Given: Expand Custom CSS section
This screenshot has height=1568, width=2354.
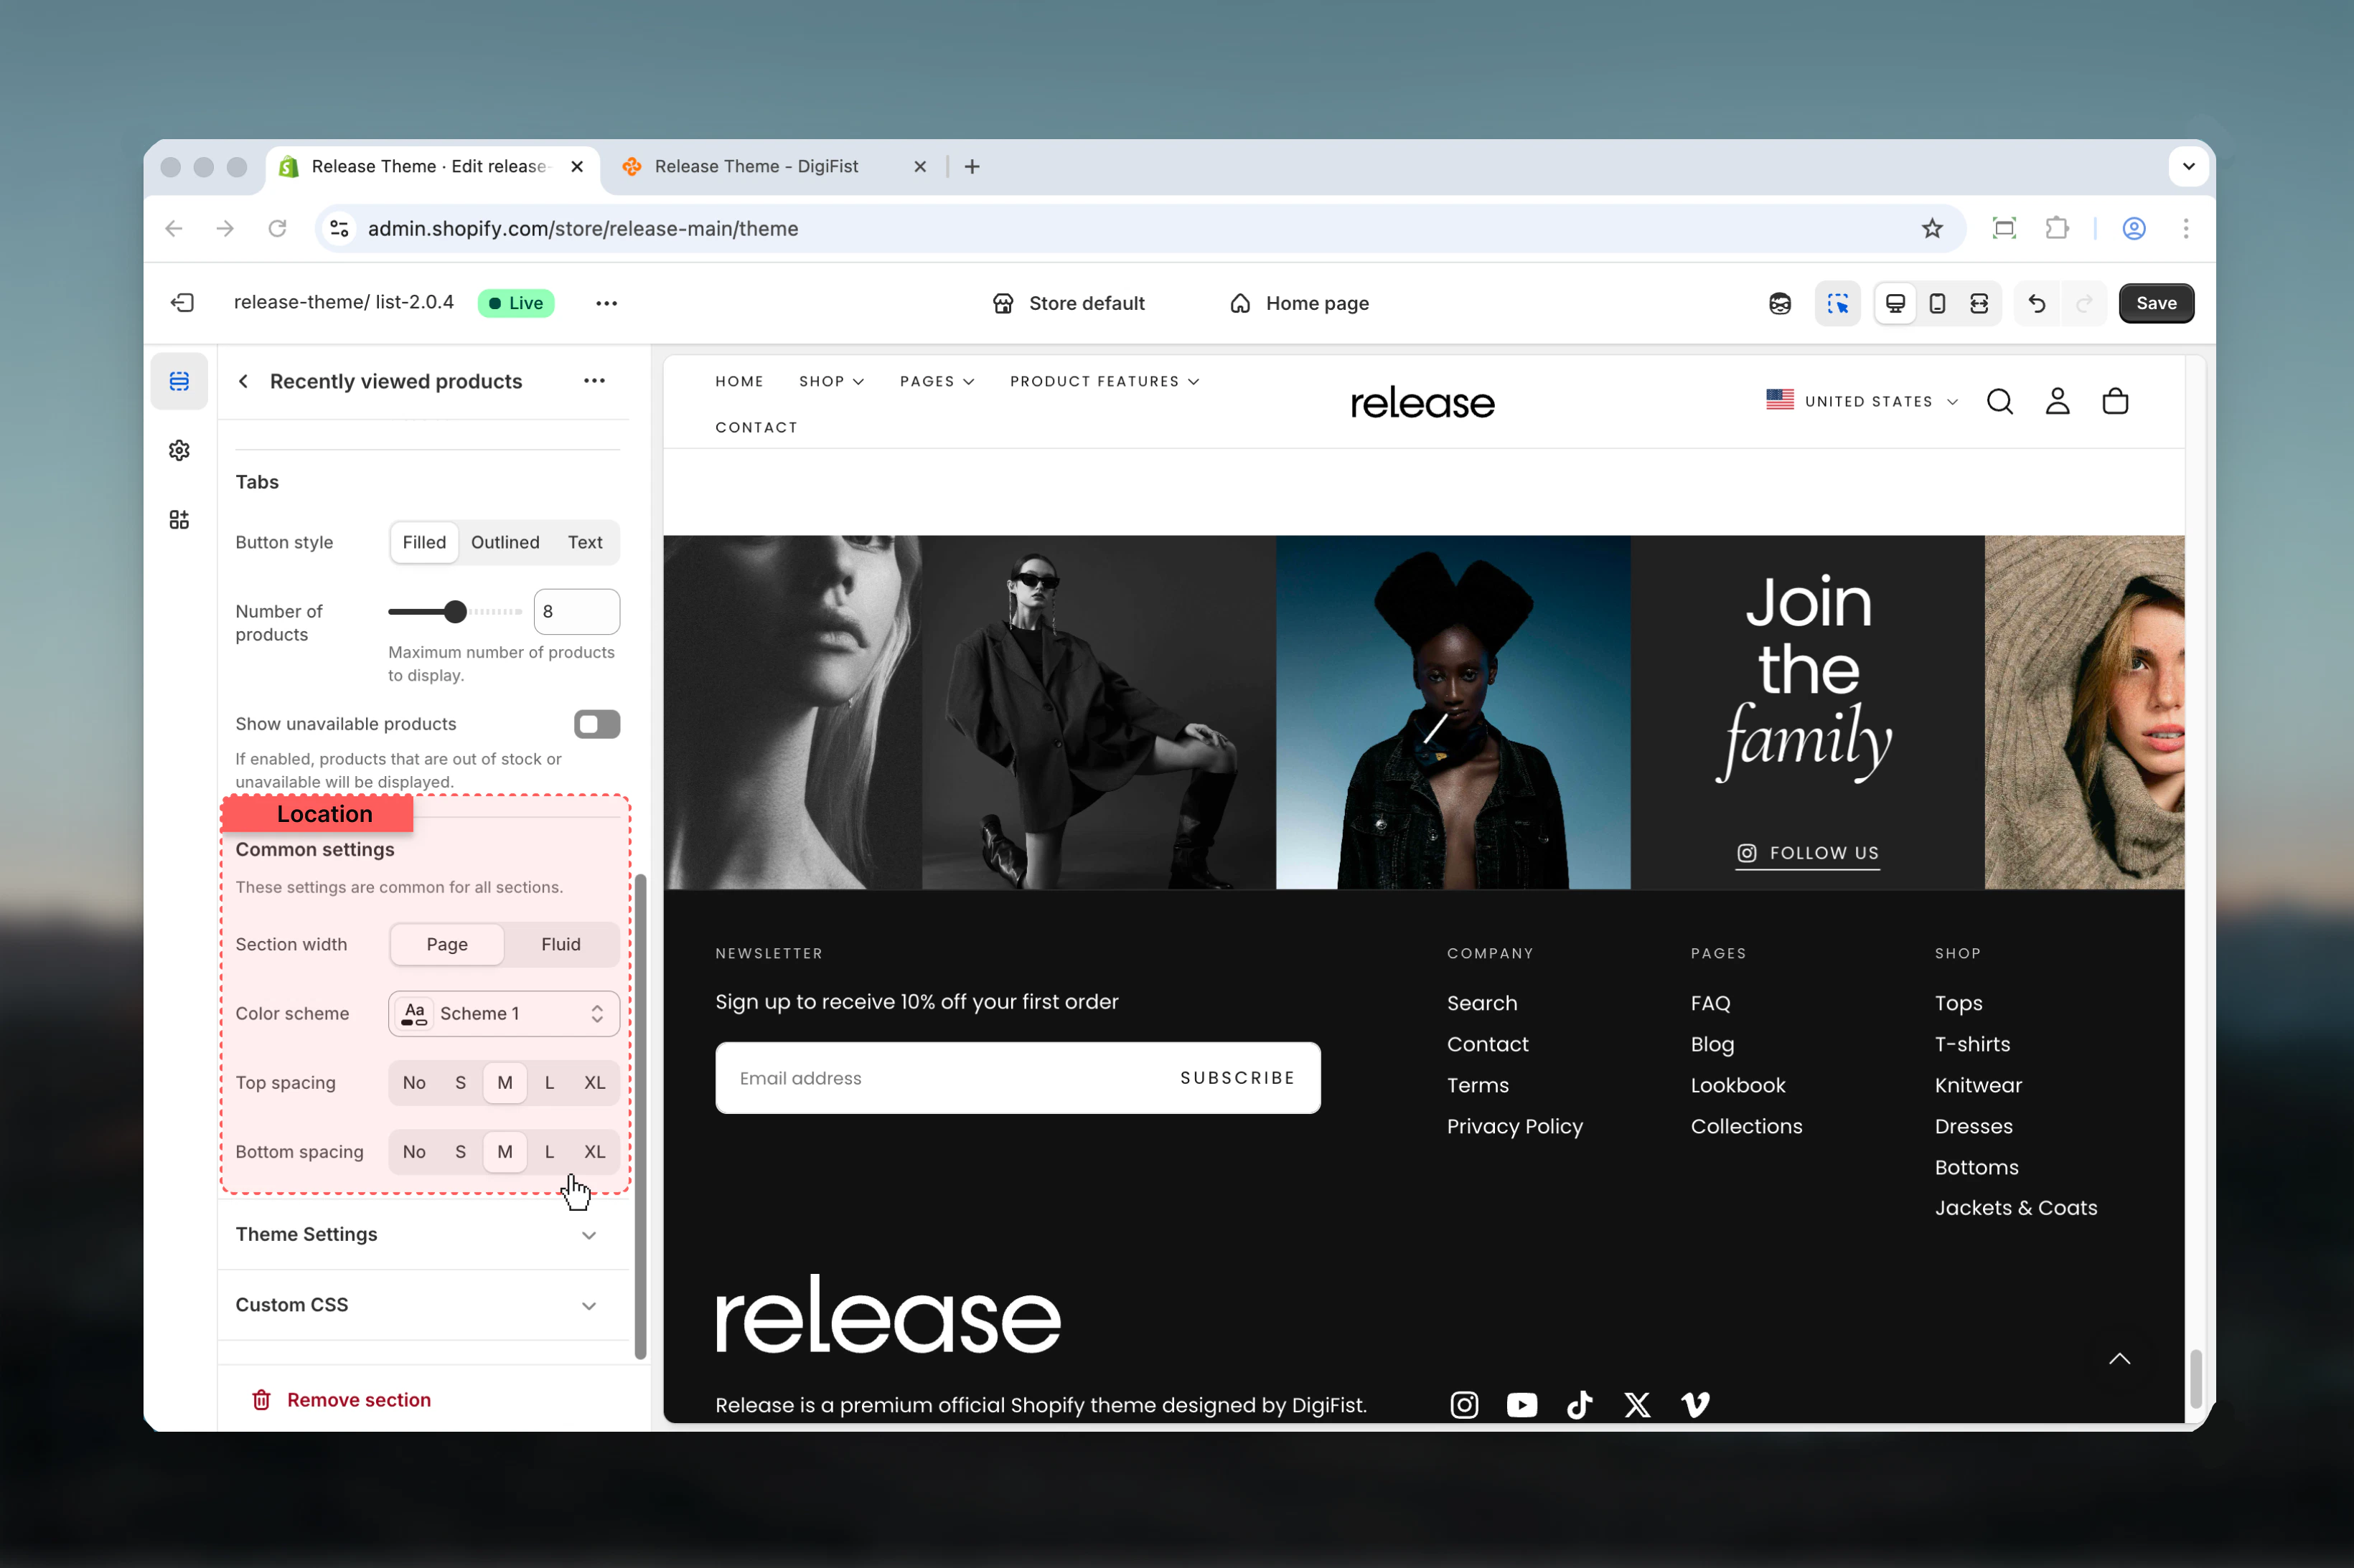Looking at the screenshot, I should 424,1305.
